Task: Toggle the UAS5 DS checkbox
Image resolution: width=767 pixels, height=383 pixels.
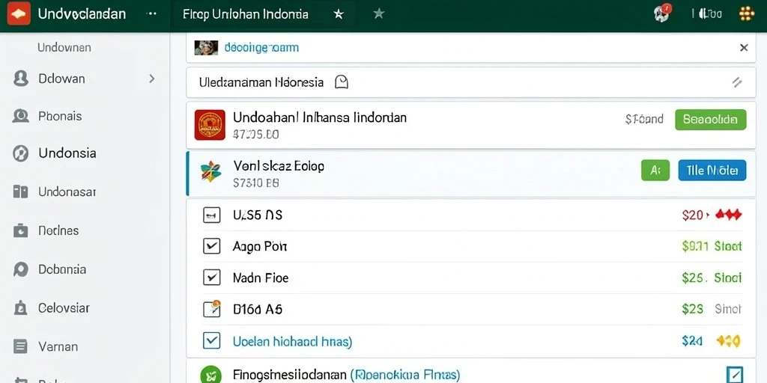Action: 211,215
